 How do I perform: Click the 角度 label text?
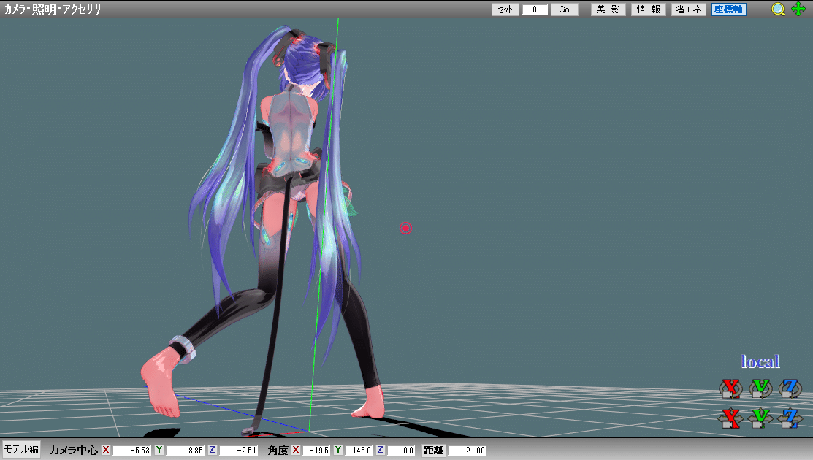tap(278, 451)
